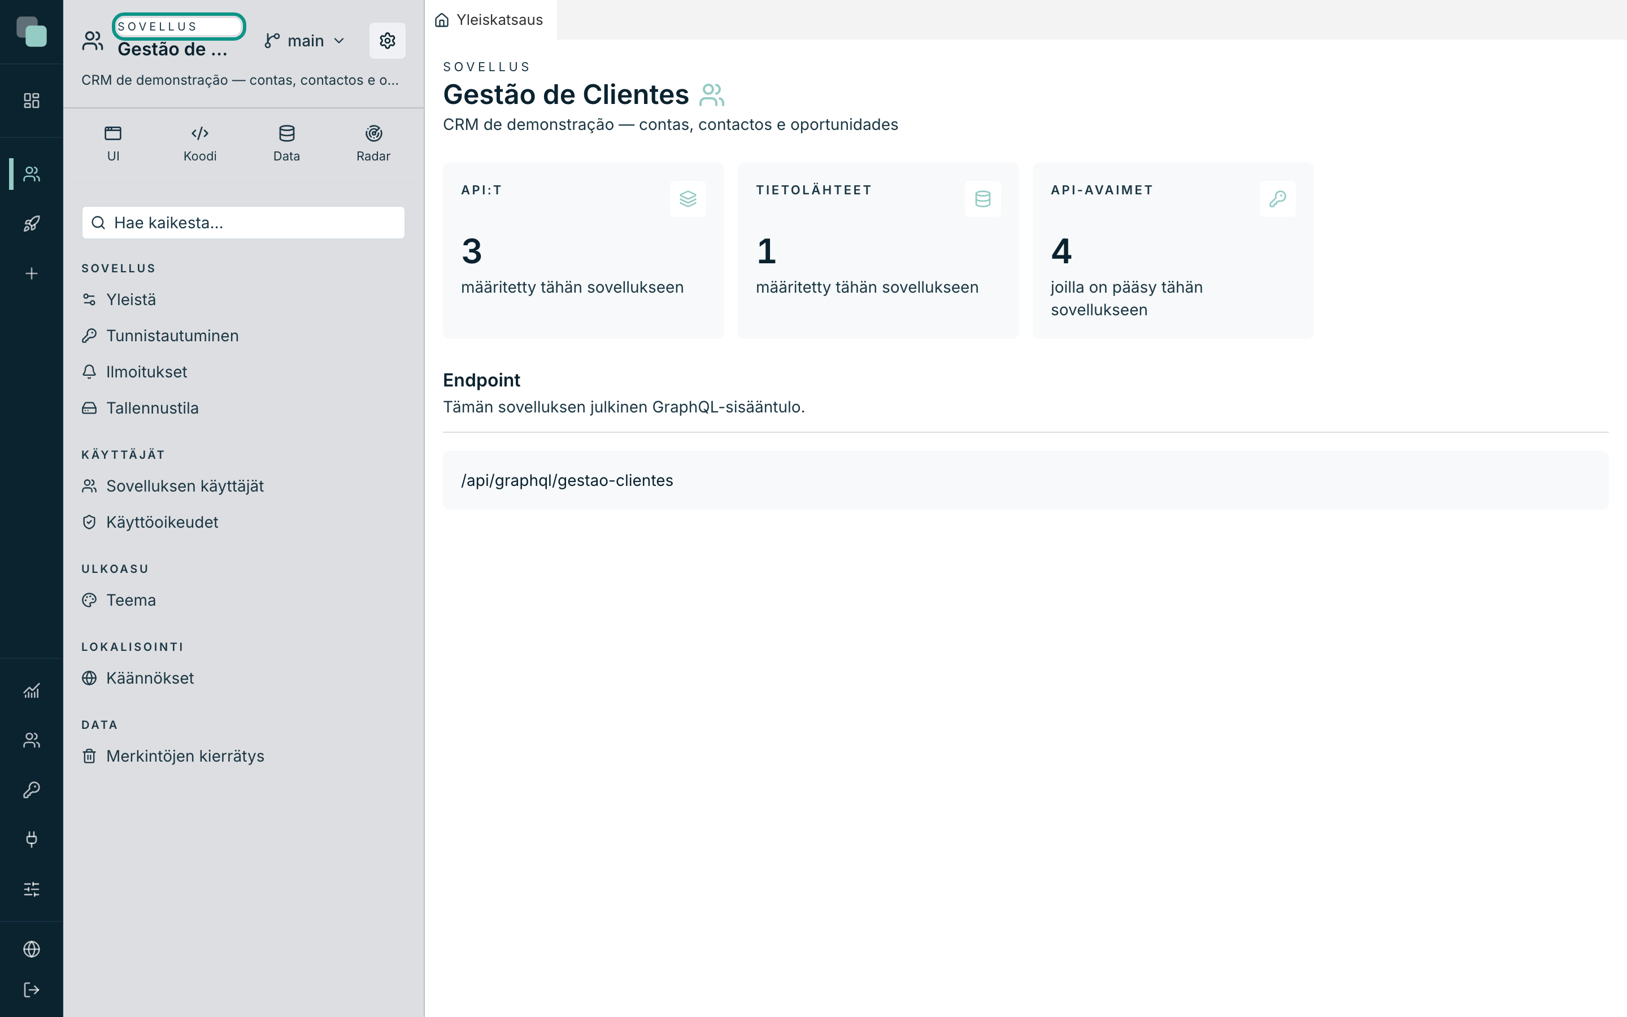Open the UI section
The width and height of the screenshot is (1627, 1017).
click(113, 144)
